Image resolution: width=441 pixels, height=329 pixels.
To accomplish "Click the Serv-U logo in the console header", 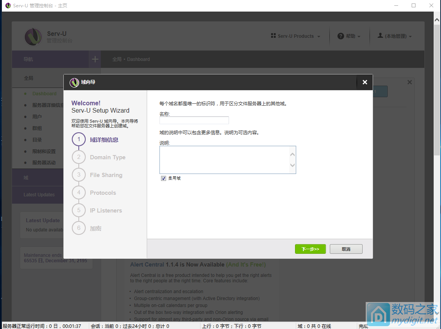I will coord(33,37).
